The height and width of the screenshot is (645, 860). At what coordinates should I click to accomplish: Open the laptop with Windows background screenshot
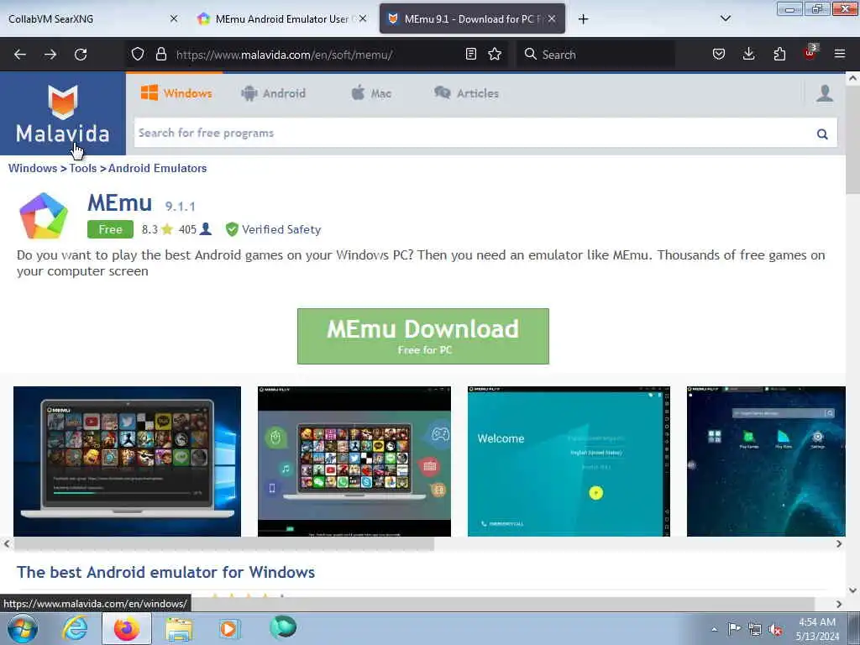(x=128, y=461)
